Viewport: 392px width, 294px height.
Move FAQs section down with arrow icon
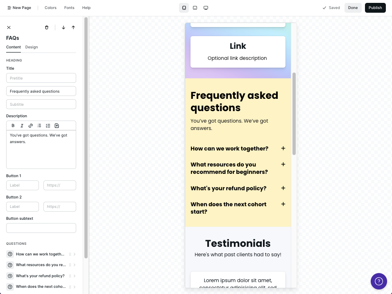[63, 27]
